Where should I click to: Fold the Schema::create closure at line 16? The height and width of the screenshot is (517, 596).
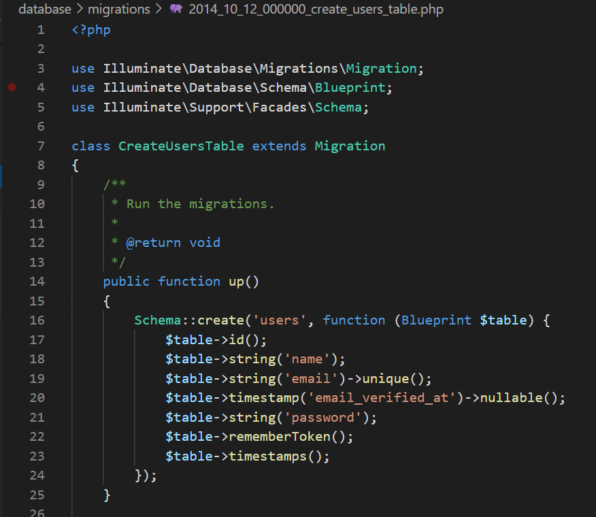tap(61, 320)
